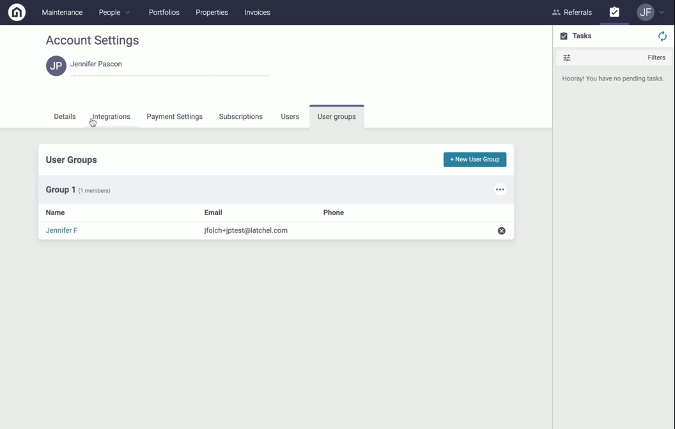Remove Jennifer F from Group 1
The width and height of the screenshot is (675, 429).
click(x=501, y=230)
